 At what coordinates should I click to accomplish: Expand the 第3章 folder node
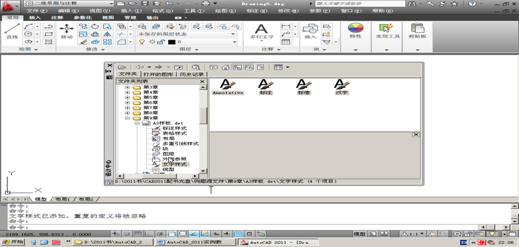click(127, 87)
